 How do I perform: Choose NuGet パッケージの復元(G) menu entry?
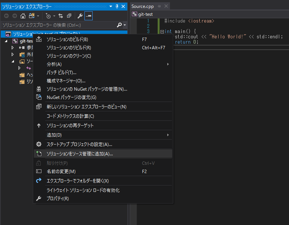pyautogui.click(x=103, y=97)
